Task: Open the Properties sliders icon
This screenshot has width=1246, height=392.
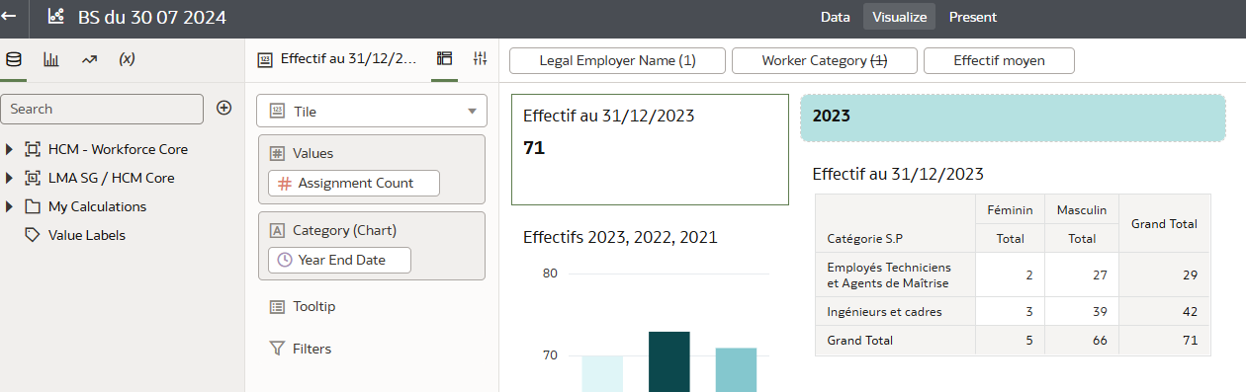Action: tap(481, 59)
